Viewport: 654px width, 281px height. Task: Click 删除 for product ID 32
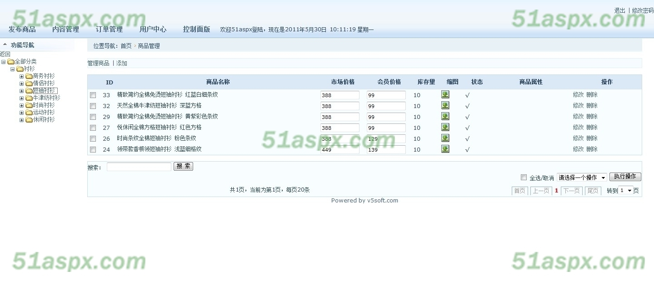point(592,105)
